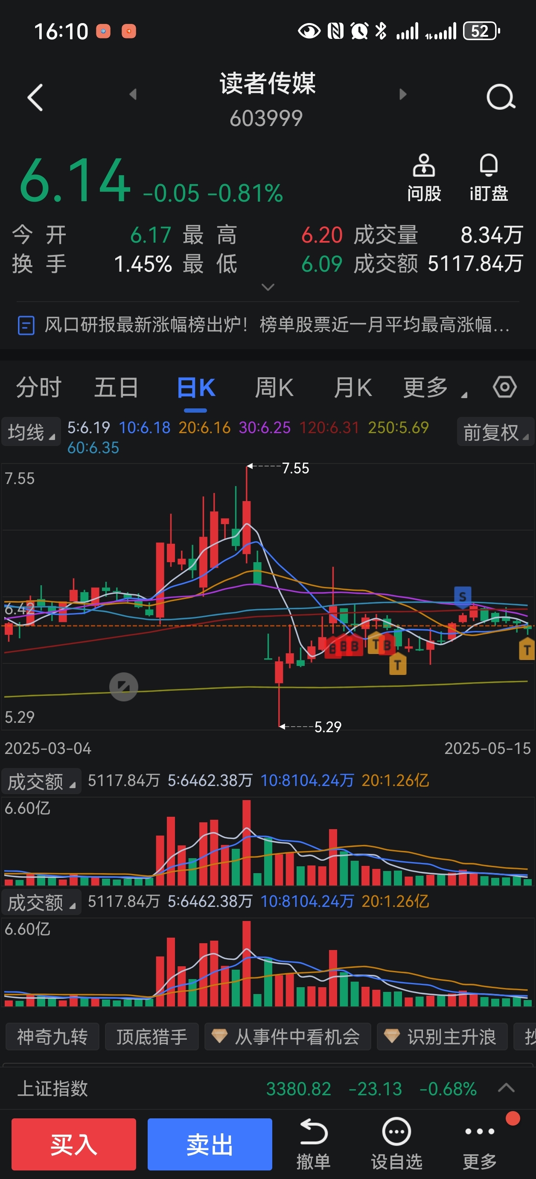
Task: Tap diamond icon on 从事件中看机会
Action: tap(219, 1036)
